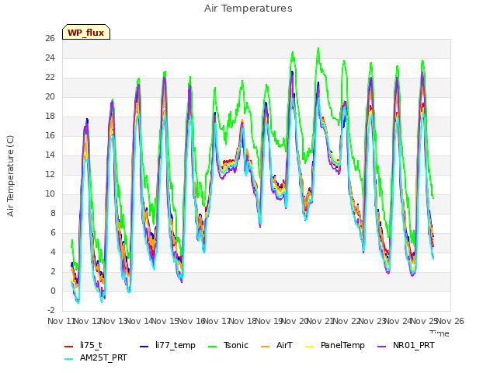The width and height of the screenshot is (497, 373).
Task: Click the y-axis value 24
Action: pos(50,58)
